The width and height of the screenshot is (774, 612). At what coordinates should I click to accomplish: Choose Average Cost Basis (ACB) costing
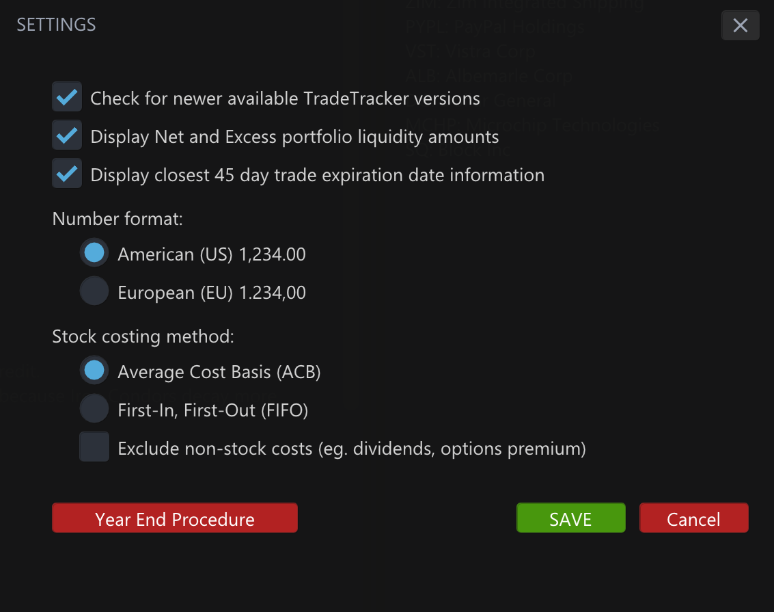pos(94,370)
